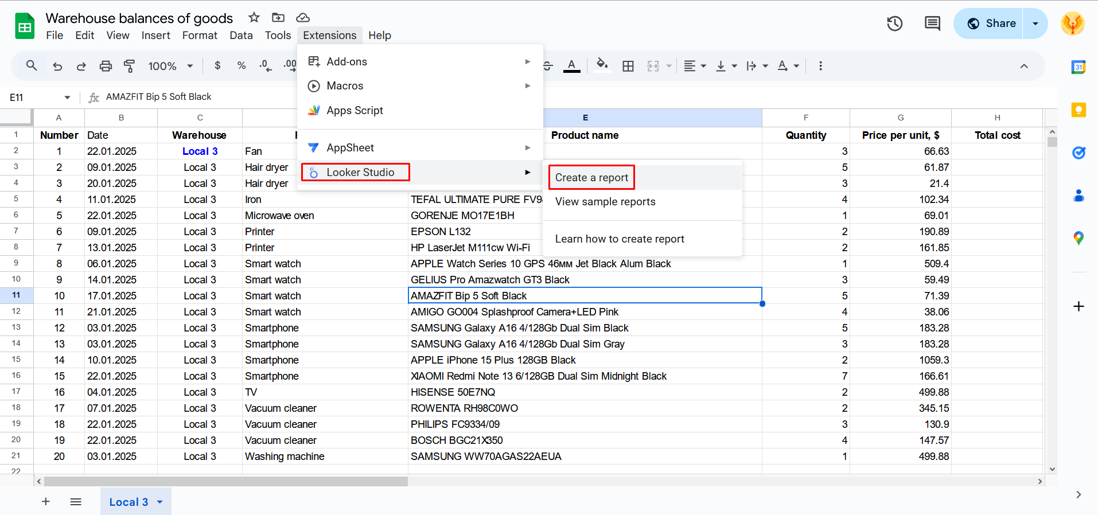Redo the last action
This screenshot has height=515, width=1098.
[81, 66]
